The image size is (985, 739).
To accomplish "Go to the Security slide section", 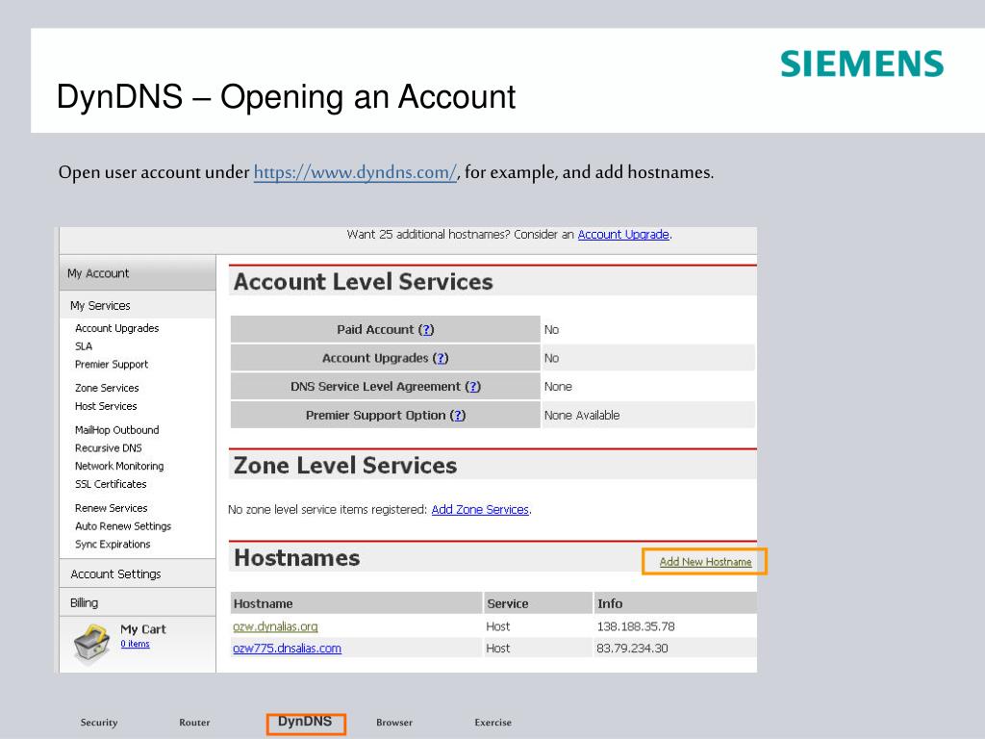I will [x=99, y=723].
